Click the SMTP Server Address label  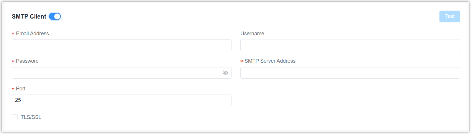pyautogui.click(x=270, y=61)
